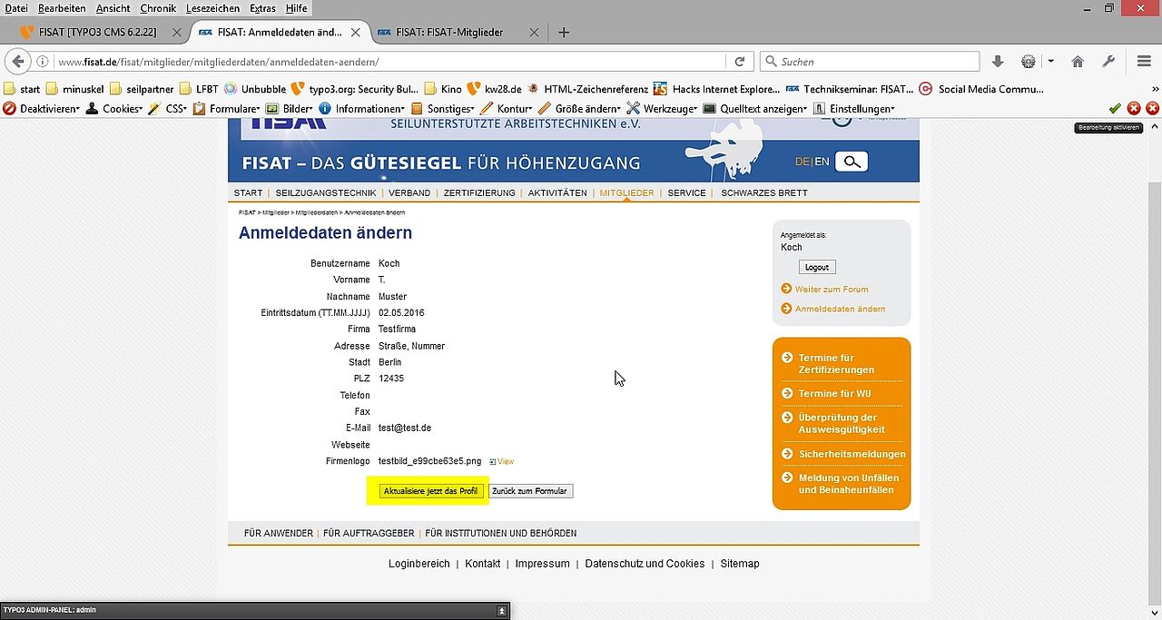
Task: Expand the Werkzeuge dropdown menu
Action: (x=662, y=108)
